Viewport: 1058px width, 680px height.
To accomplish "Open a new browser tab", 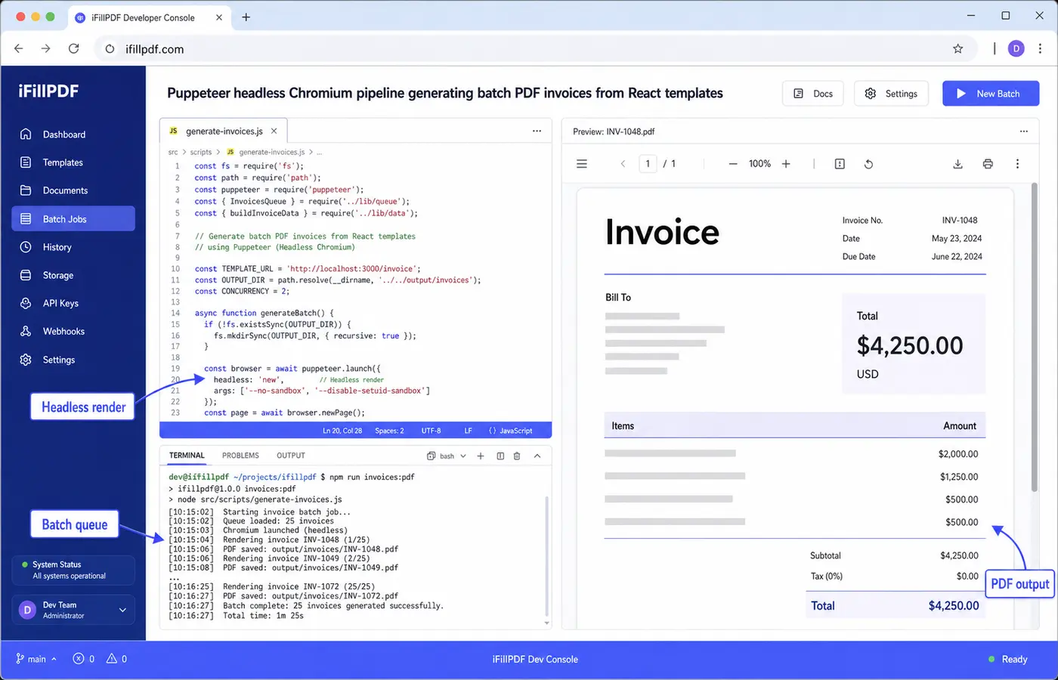I will (x=246, y=17).
